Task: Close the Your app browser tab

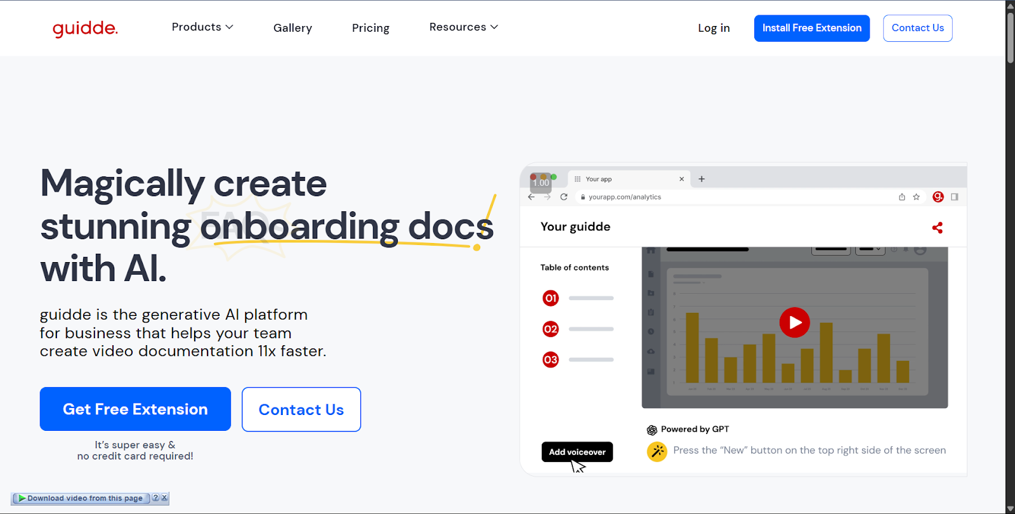Action: [x=682, y=179]
